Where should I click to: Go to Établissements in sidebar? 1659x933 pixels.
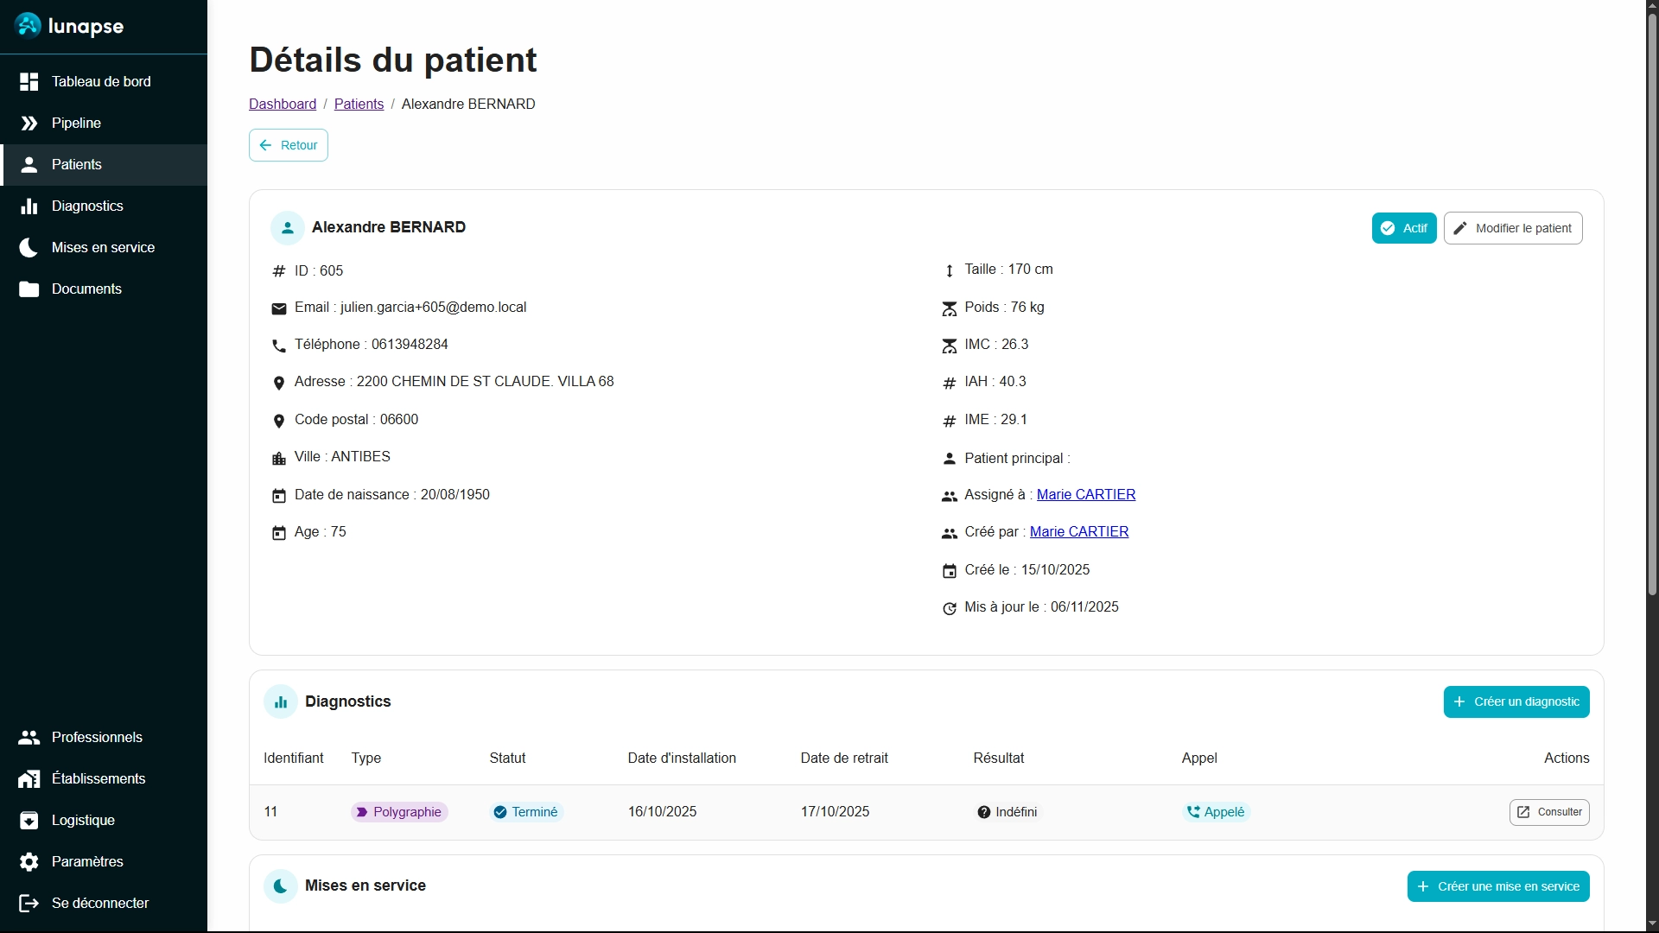(99, 779)
